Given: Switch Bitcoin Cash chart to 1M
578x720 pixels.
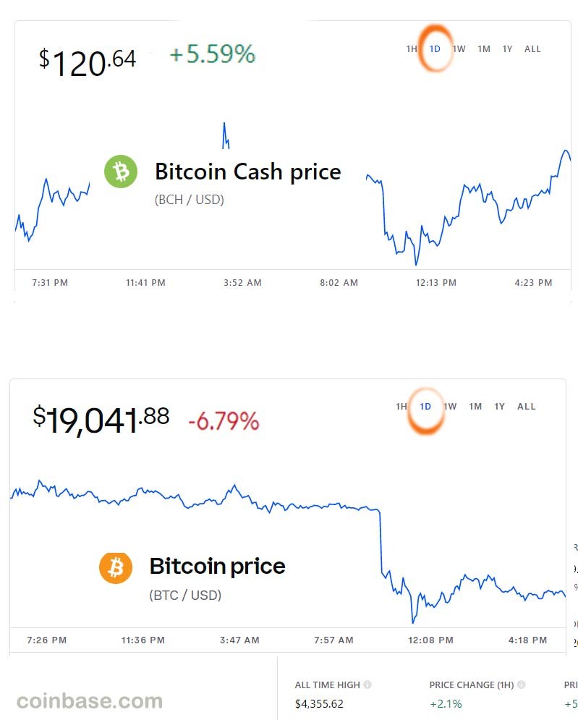Looking at the screenshot, I should pos(484,49).
